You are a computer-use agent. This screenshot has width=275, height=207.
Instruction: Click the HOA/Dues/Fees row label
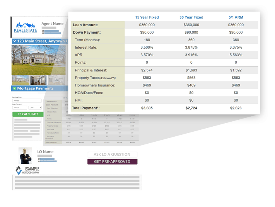click(89, 93)
